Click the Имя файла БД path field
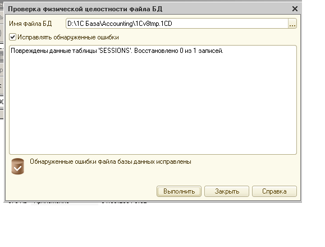Screen dimensions: 325x247 point(177,24)
